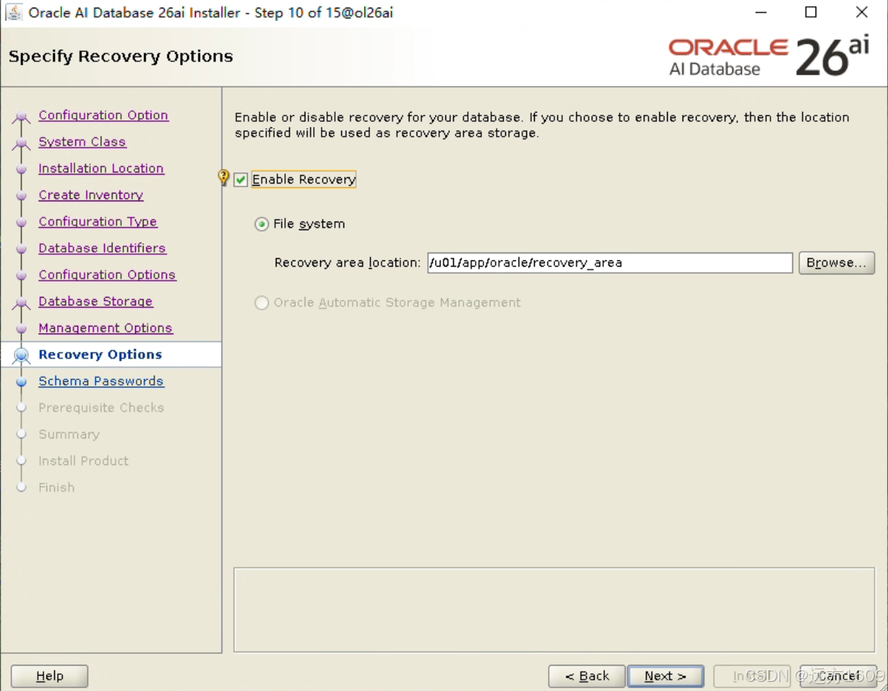Jump to Configuration Options step
The height and width of the screenshot is (691, 888).
click(x=107, y=274)
